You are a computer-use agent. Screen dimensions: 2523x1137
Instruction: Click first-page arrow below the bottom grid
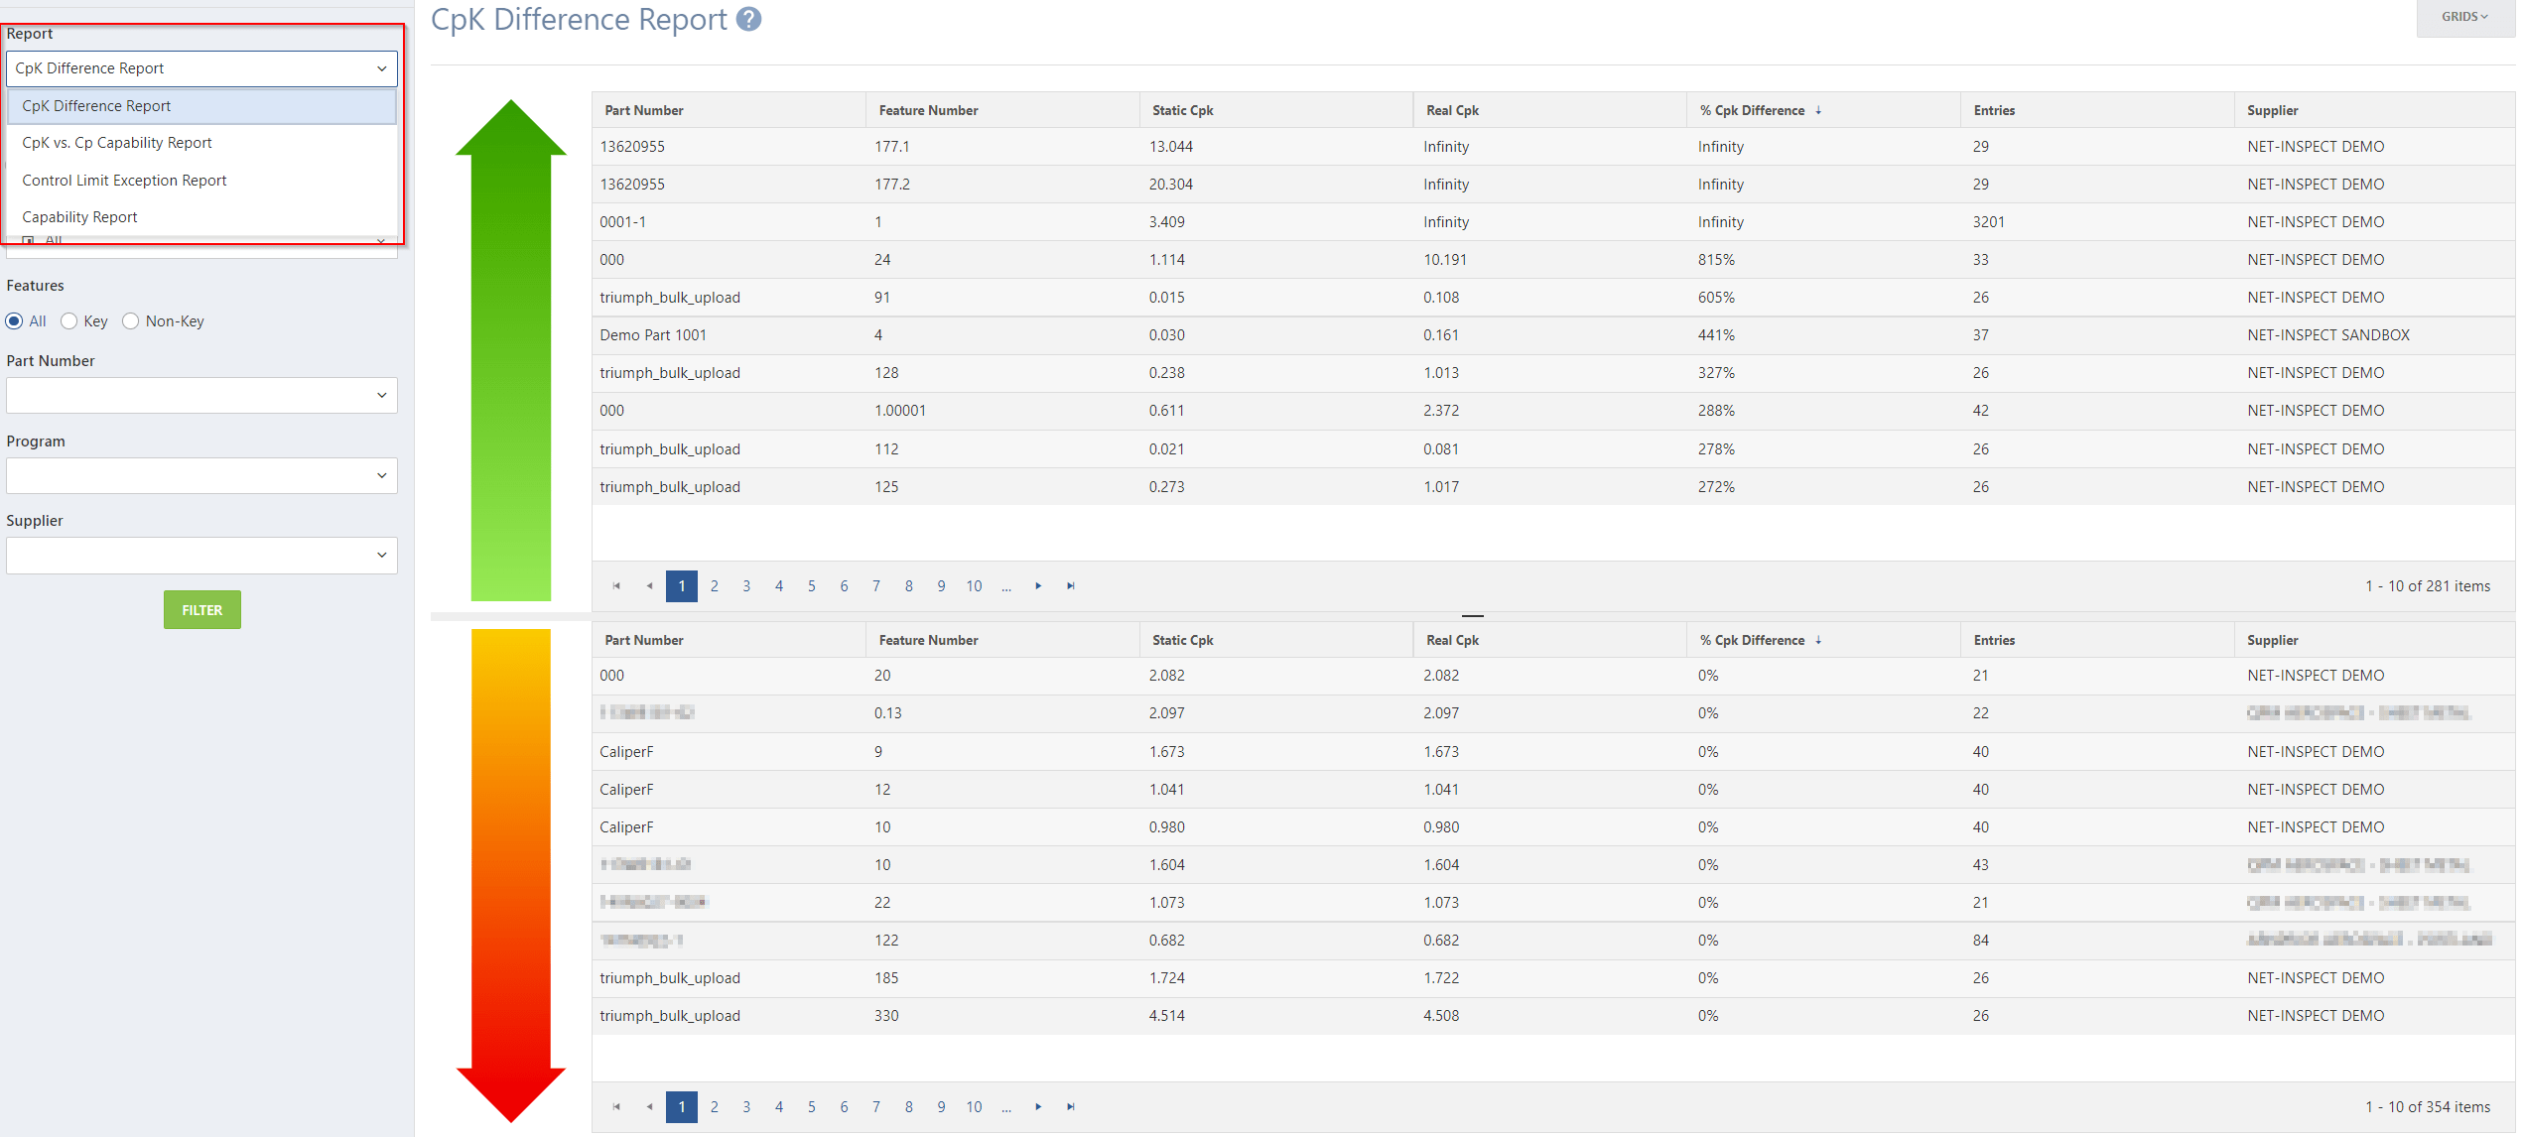(616, 1106)
